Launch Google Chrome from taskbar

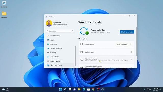pos(93,89)
